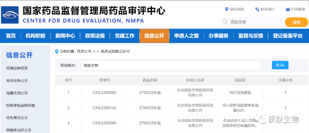Select 审评任务公示 in the sidebar
The width and height of the screenshot is (309, 133).
point(17,81)
